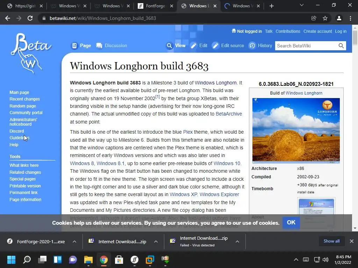This screenshot has width=358, height=268.
Task: Open the Widgets taskbar icon
Action: click(58, 260)
